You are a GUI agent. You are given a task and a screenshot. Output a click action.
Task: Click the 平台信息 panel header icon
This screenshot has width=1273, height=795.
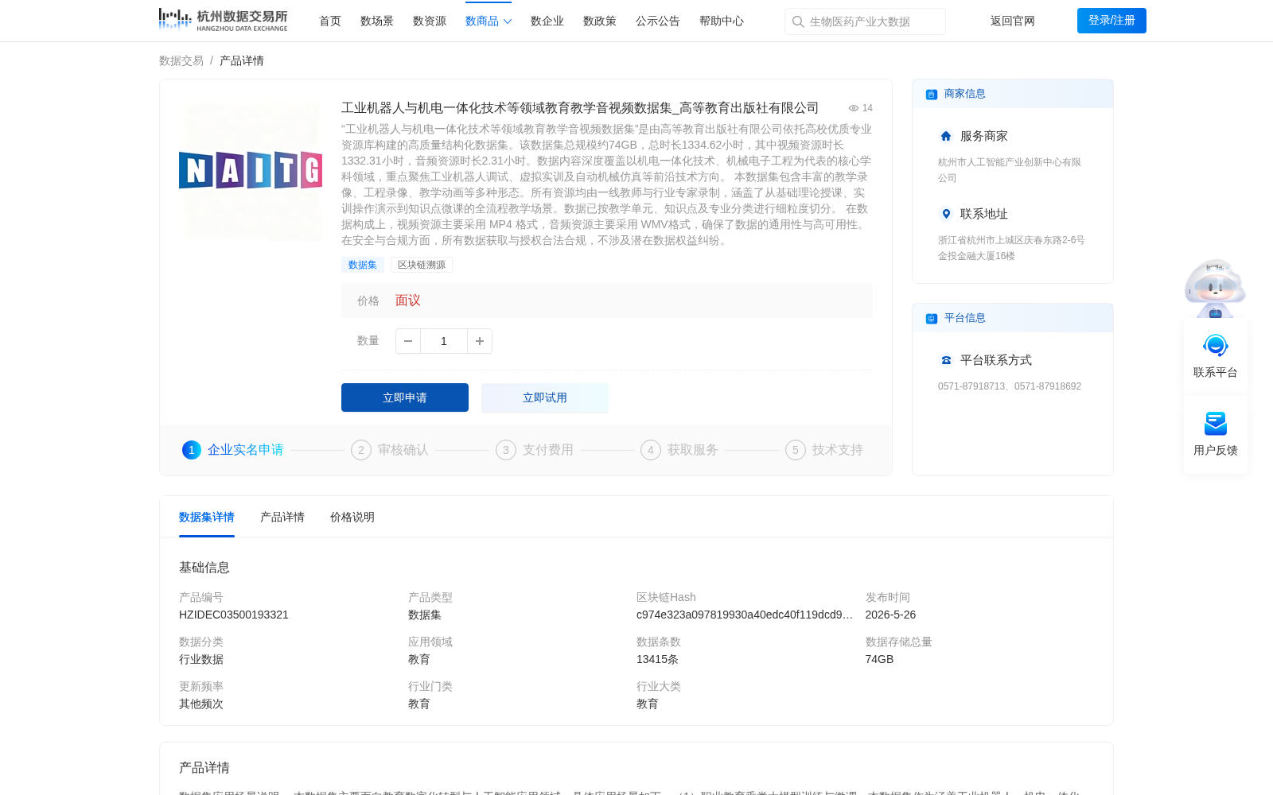click(932, 319)
